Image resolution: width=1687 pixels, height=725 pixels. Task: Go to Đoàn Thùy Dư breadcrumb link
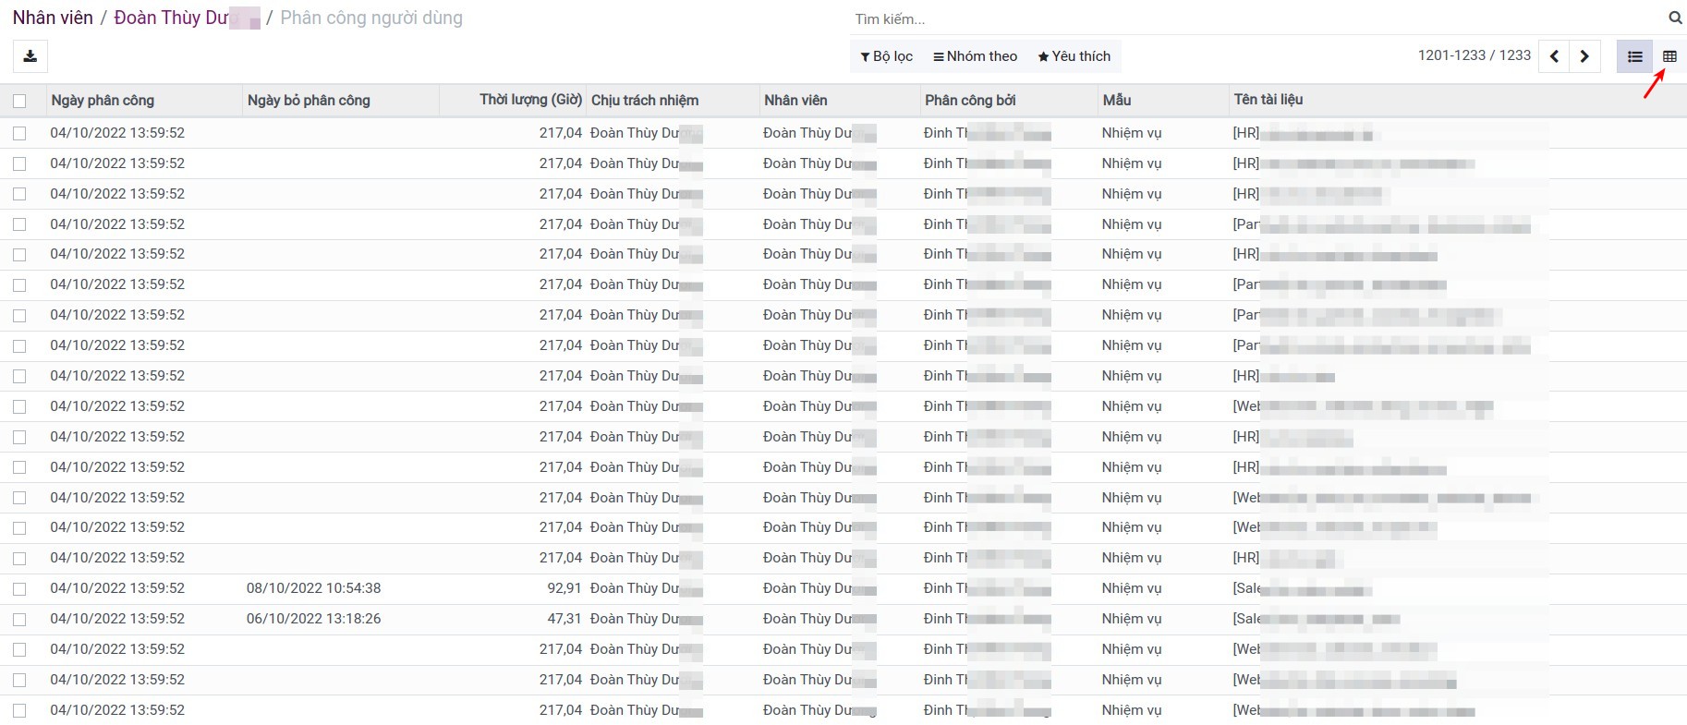pos(171,18)
